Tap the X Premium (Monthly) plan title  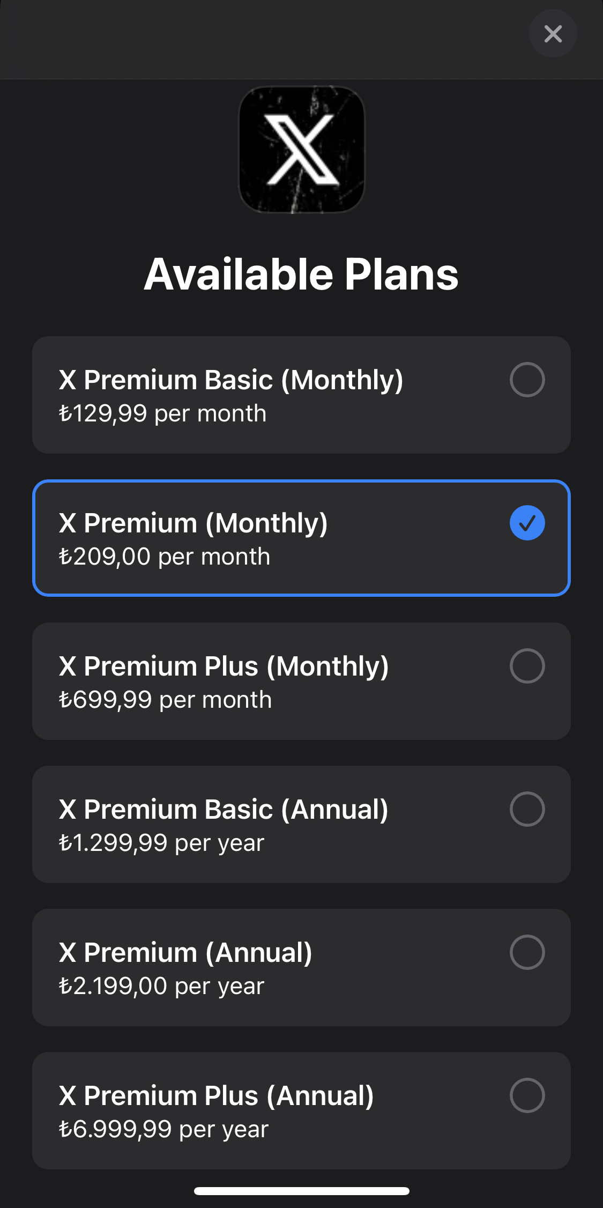coord(193,523)
